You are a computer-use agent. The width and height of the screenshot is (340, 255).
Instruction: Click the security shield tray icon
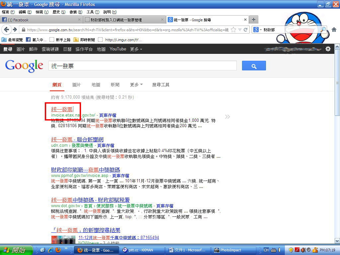click(x=291, y=250)
